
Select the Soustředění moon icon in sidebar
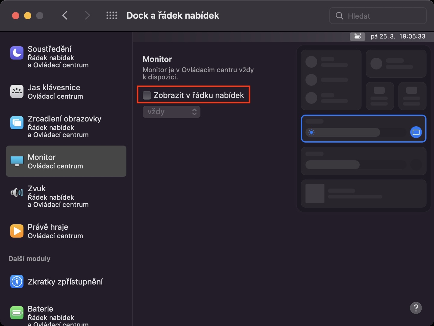pyautogui.click(x=17, y=53)
